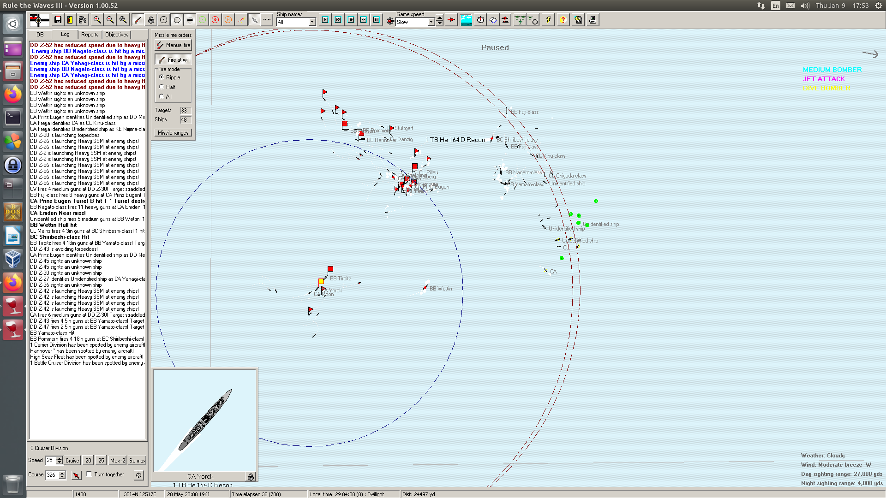Image resolution: width=886 pixels, height=498 pixels.
Task: Click the padlock icon in the toolbar
Action: click(x=151, y=20)
